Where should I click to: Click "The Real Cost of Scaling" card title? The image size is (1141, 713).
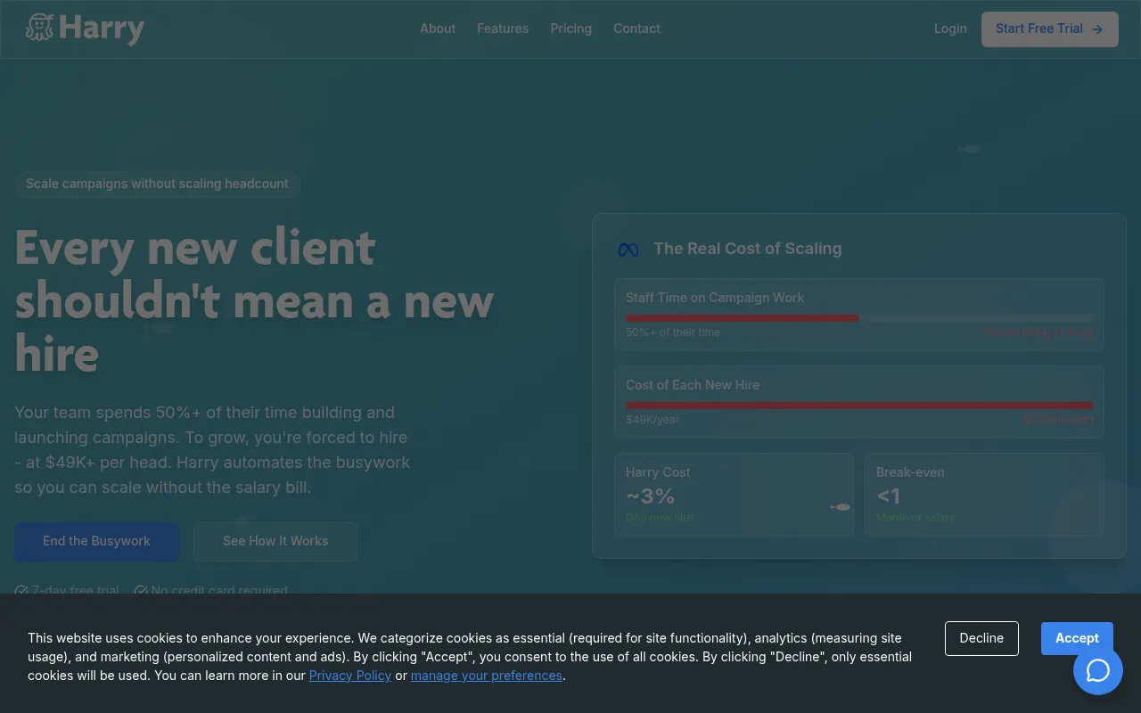748,249
